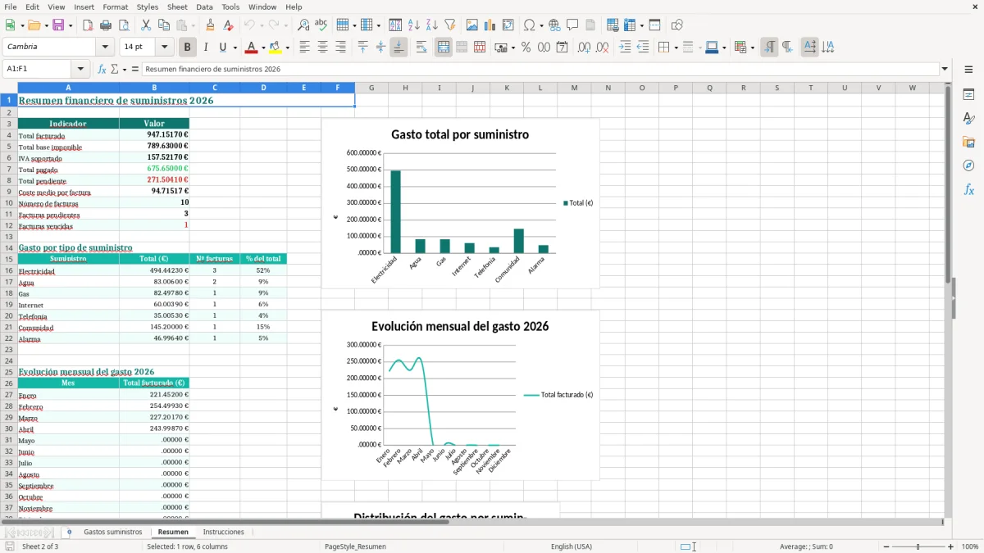
Task: Format the cells as percent
Action: [x=526, y=48]
